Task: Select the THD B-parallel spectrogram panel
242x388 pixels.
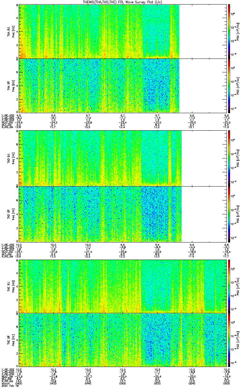Action: [123, 214]
